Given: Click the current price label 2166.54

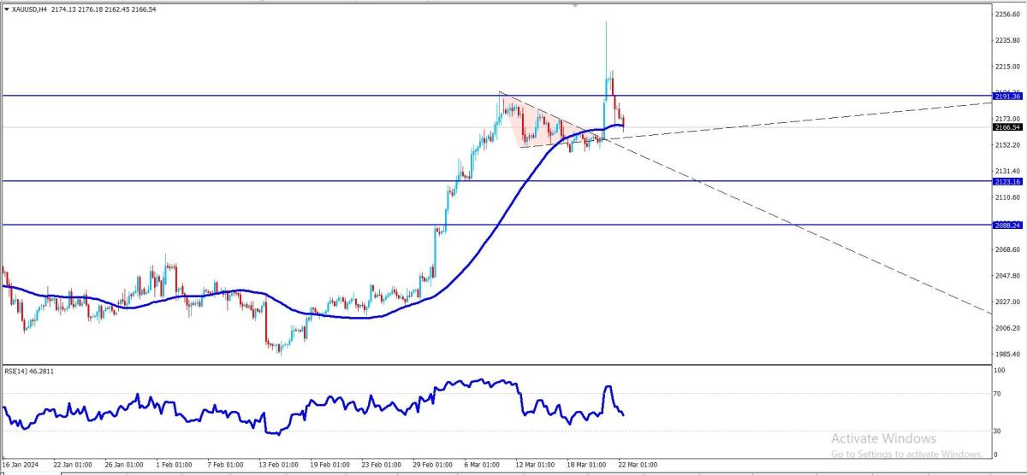Looking at the screenshot, I should (x=1006, y=127).
